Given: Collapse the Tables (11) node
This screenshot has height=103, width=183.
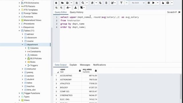Looking at the screenshot, I should click(19, 31).
